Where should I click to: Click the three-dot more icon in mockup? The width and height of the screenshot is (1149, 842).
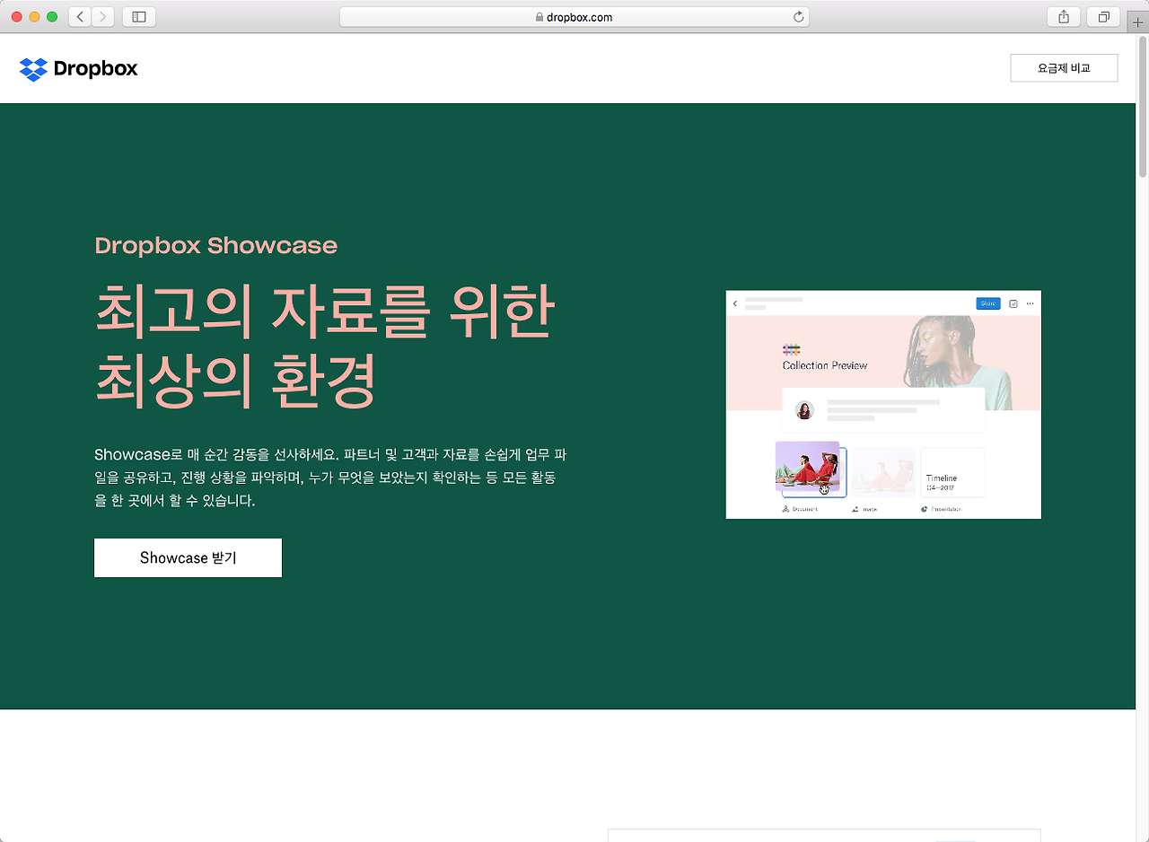1030,303
